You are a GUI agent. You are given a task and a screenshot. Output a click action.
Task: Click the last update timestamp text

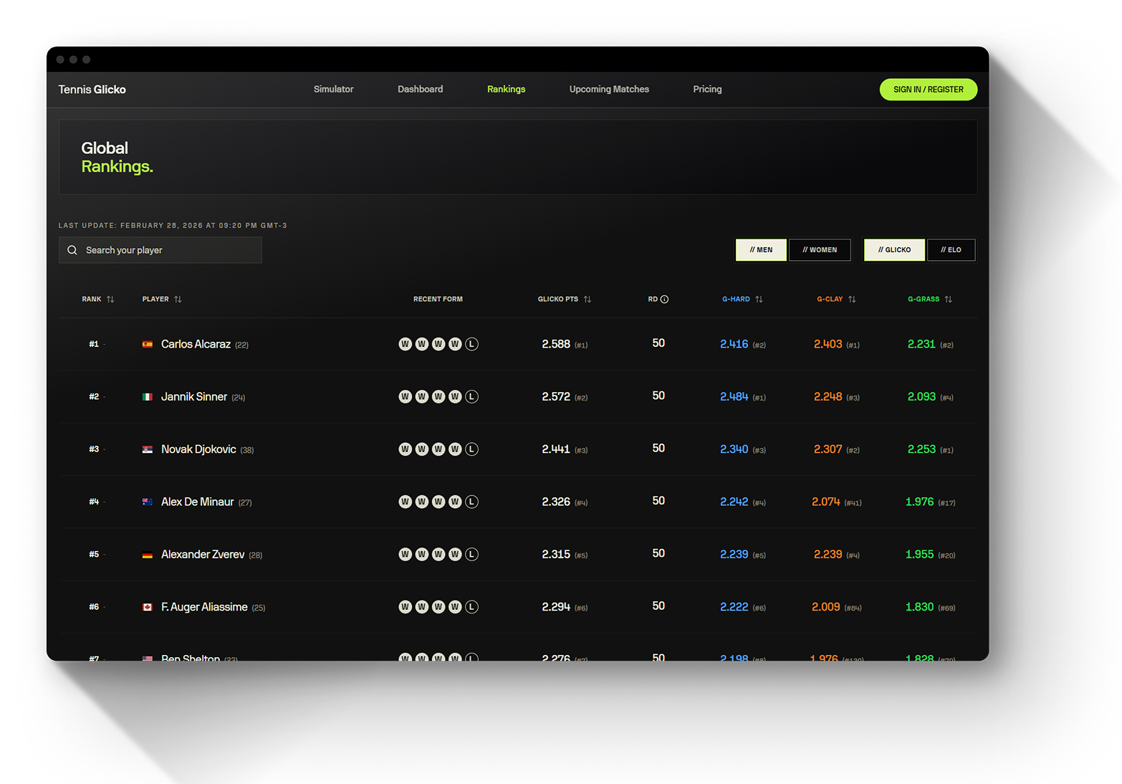pyautogui.click(x=173, y=226)
